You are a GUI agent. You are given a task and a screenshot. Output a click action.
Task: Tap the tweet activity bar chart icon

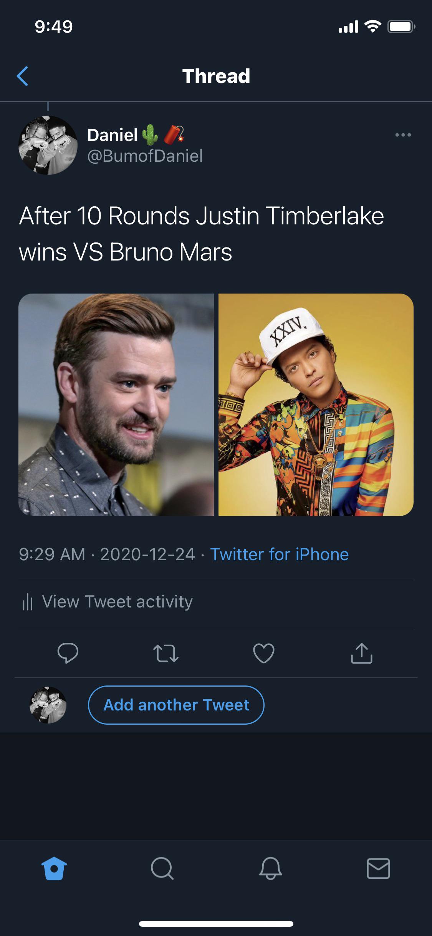coord(28,602)
